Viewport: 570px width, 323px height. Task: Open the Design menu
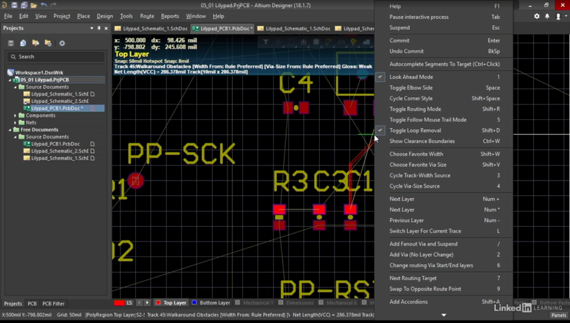(x=105, y=16)
